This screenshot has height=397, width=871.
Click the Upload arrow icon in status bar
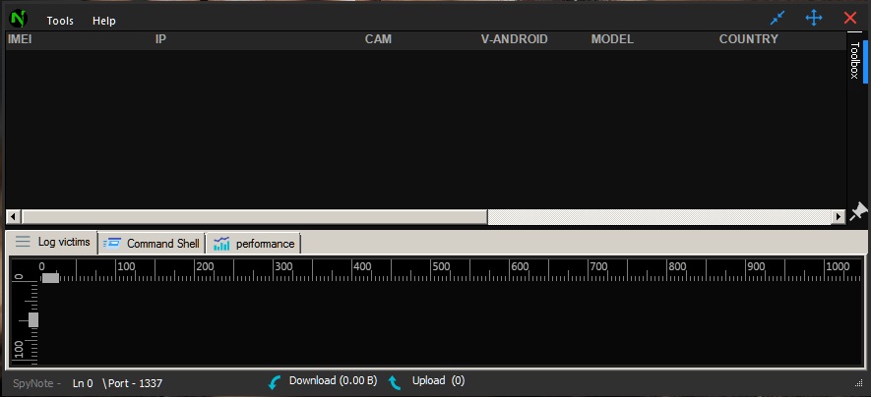click(395, 382)
